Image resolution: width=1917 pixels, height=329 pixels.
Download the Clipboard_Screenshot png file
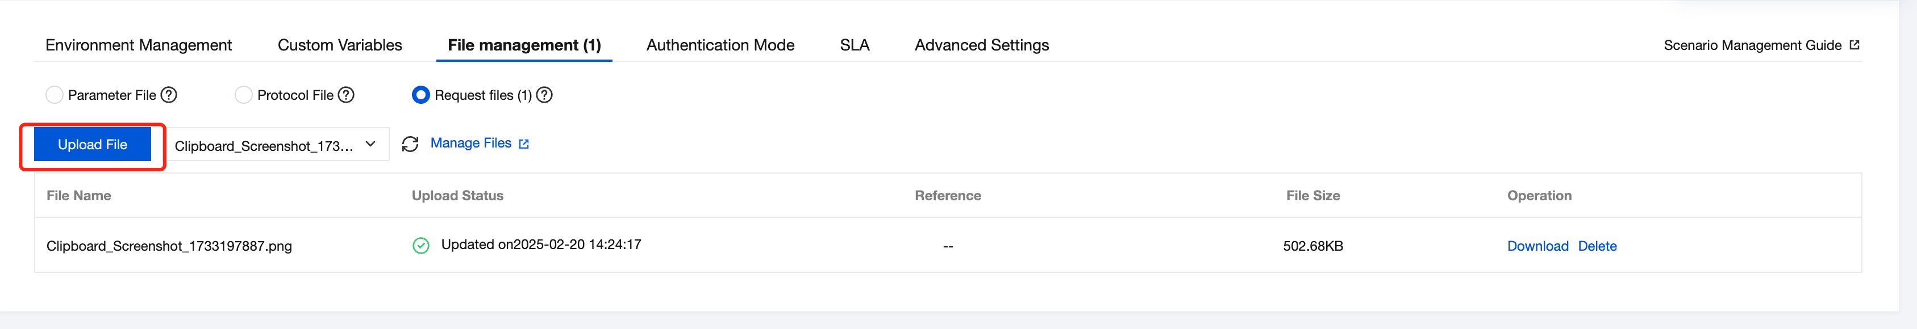coord(1537,246)
